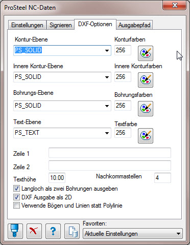Close the ProSteel NC-Daten dialog
190x245 pixels.
click(174, 6)
